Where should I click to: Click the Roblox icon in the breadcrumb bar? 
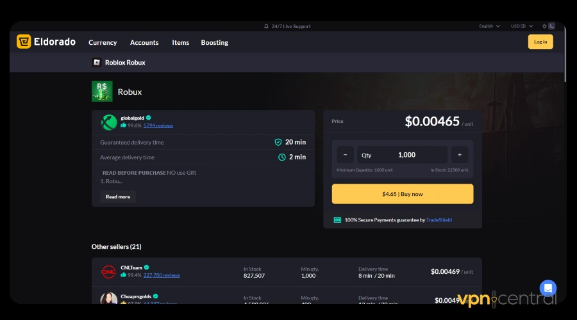point(97,62)
